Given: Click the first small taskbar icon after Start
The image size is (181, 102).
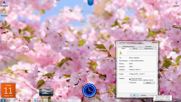Looking at the screenshot, I should pyautogui.click(x=9, y=100).
